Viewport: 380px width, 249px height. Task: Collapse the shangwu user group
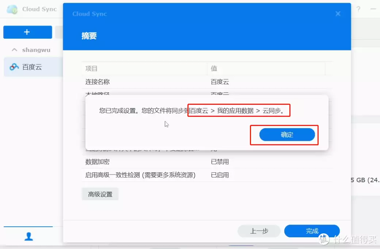pos(15,50)
